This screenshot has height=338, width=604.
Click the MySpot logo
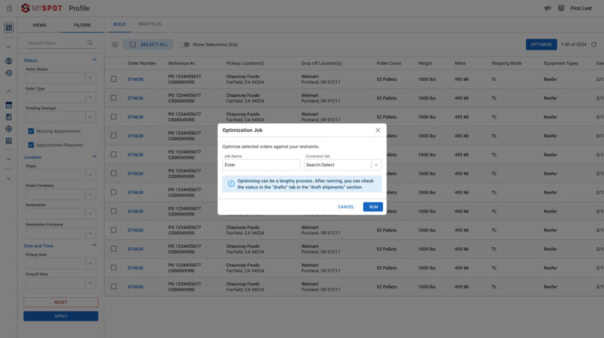42,8
